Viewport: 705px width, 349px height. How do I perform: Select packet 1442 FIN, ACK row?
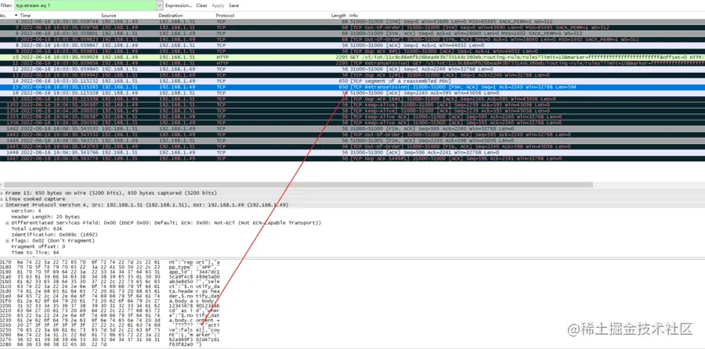tap(352, 128)
